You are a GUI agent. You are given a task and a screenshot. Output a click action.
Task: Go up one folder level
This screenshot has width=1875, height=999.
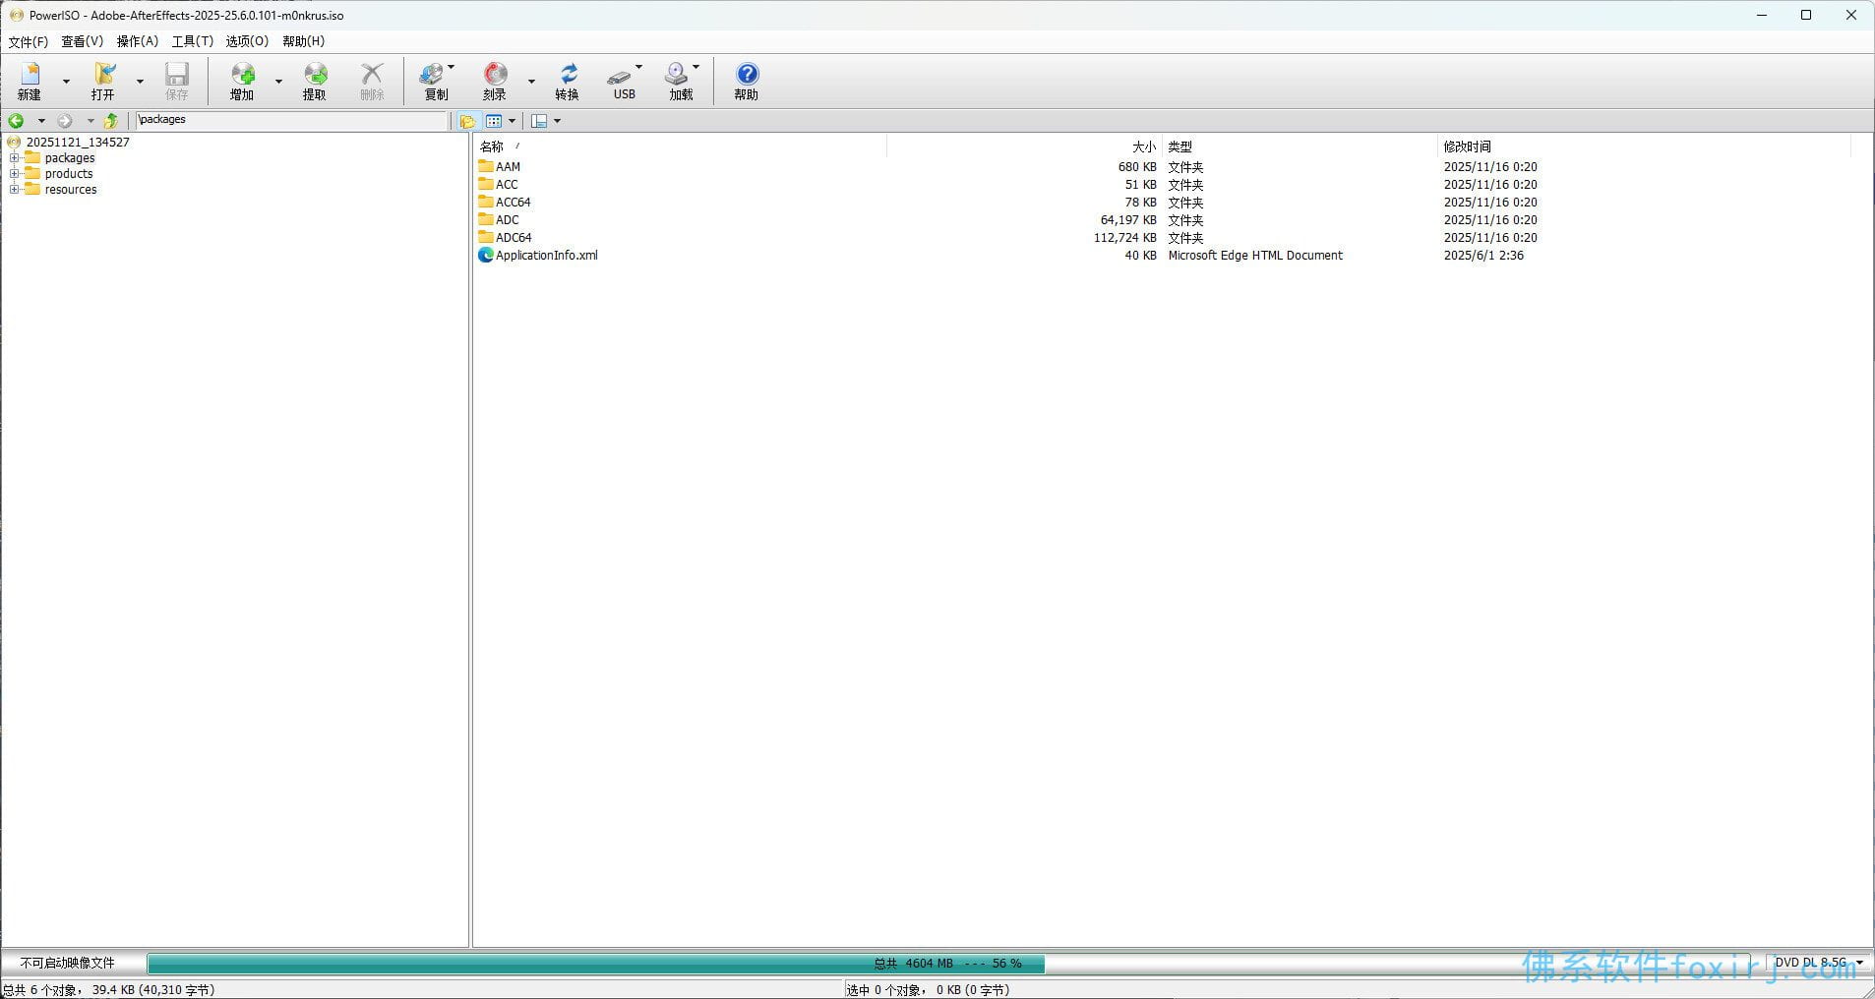[111, 121]
